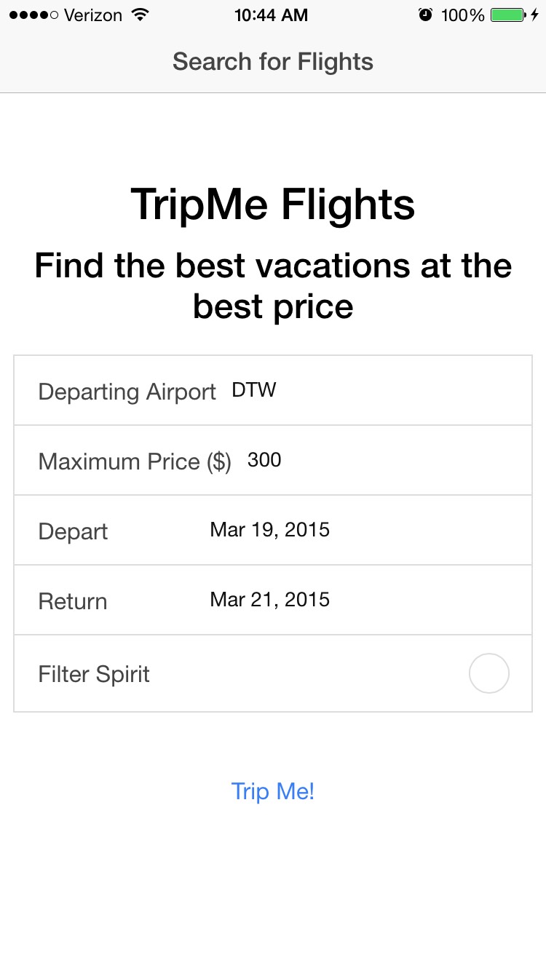The image size is (546, 971).
Task: Tap the Search for Flights navigation title
Action: 273,62
